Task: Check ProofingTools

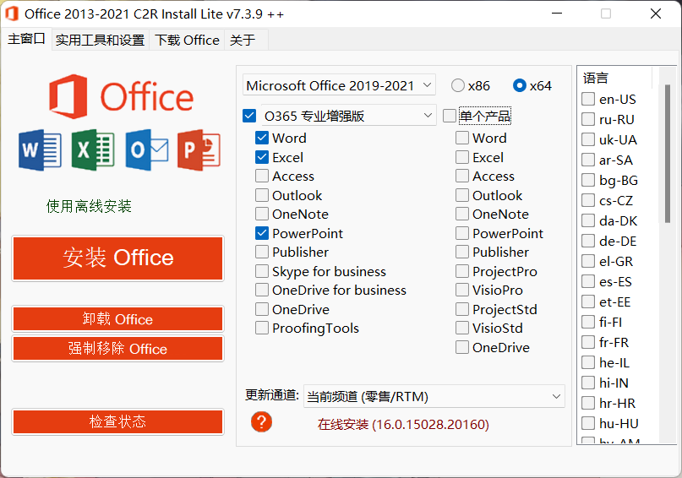Action: pos(262,328)
